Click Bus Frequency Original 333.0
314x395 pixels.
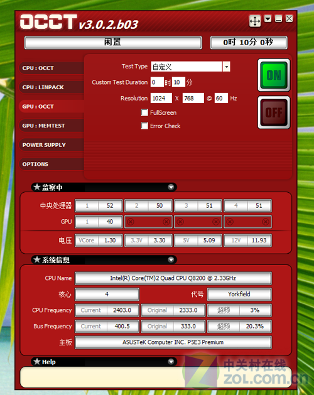[188, 326]
